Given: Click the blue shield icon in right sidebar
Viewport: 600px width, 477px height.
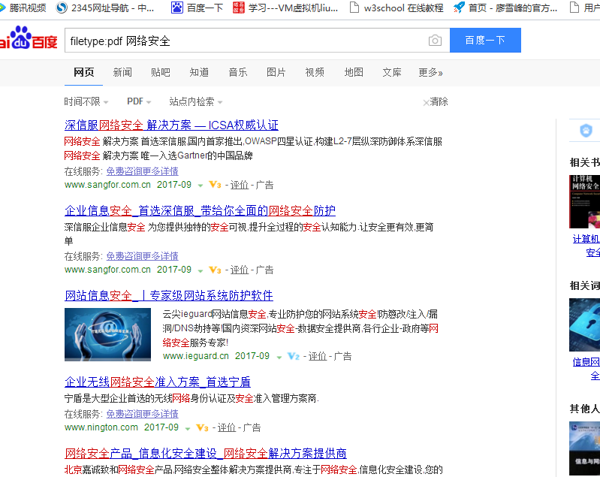Looking at the screenshot, I should coord(586,131).
